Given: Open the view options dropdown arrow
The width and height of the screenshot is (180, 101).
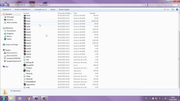Looking at the screenshot, I should [x=168, y=10].
